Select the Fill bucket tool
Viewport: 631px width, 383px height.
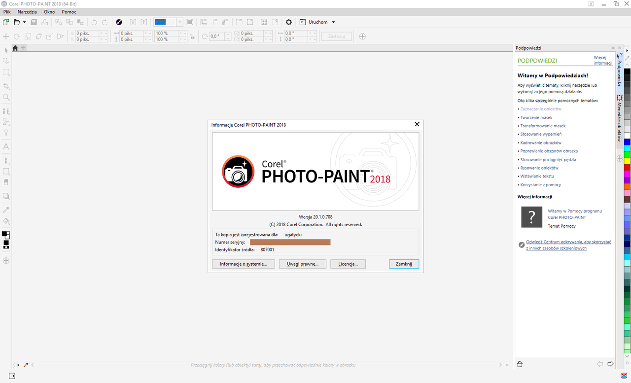point(6,221)
